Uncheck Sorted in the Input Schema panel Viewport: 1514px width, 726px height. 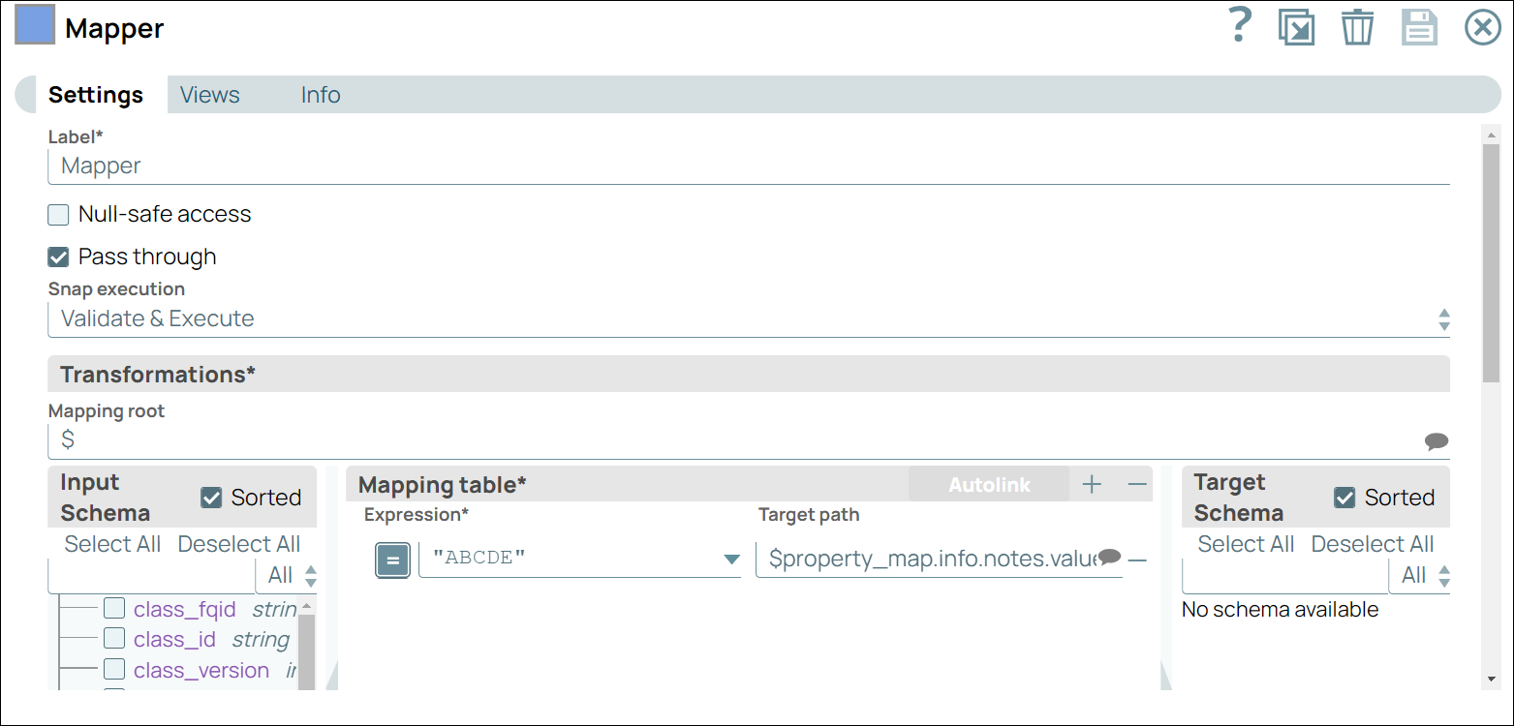coord(213,497)
